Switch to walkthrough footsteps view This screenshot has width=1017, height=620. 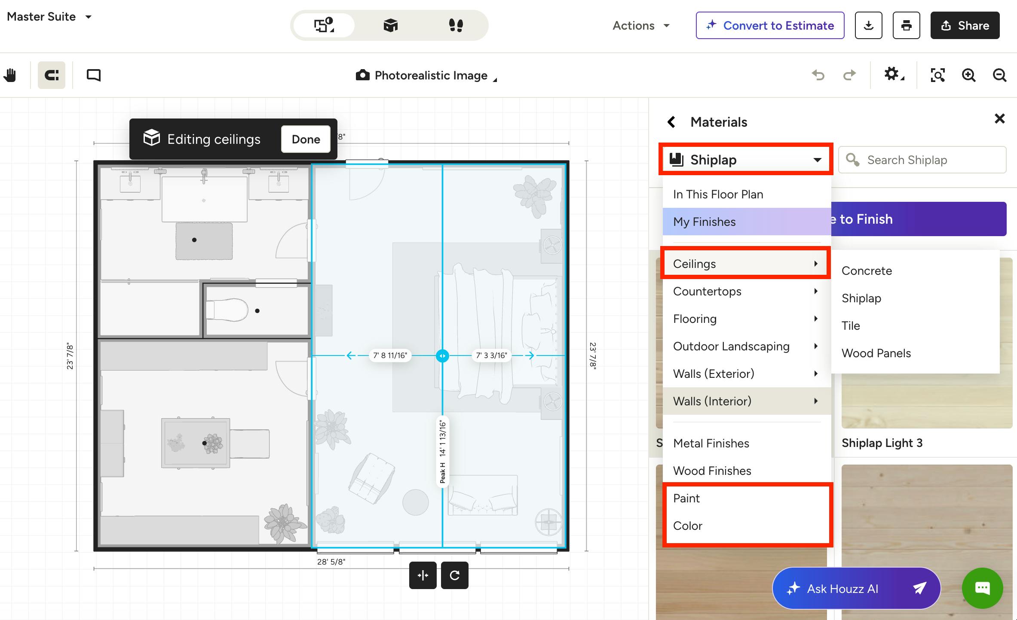[x=456, y=25]
